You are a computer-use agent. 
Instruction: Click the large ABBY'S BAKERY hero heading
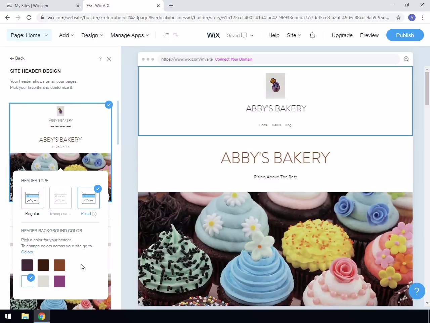275,158
